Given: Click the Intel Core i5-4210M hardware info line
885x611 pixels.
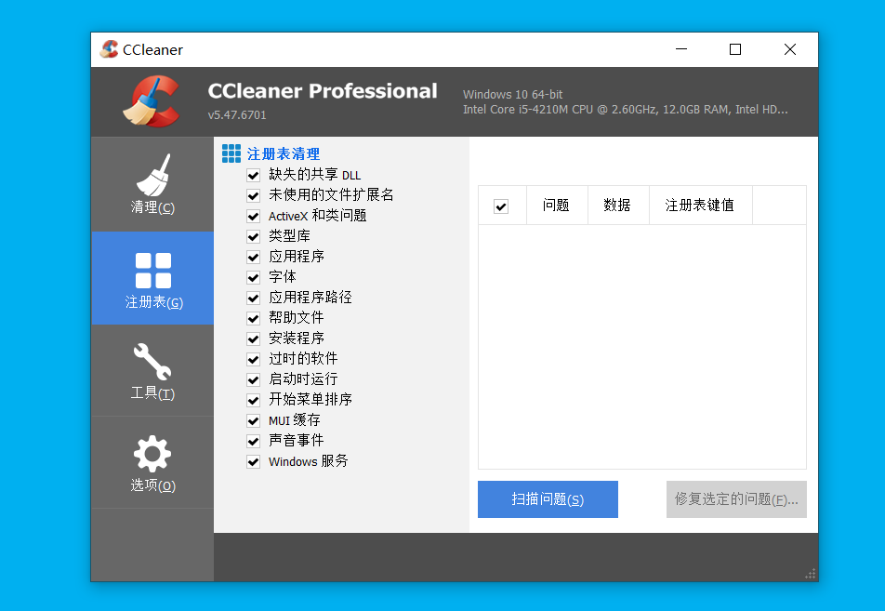Looking at the screenshot, I should (x=626, y=110).
